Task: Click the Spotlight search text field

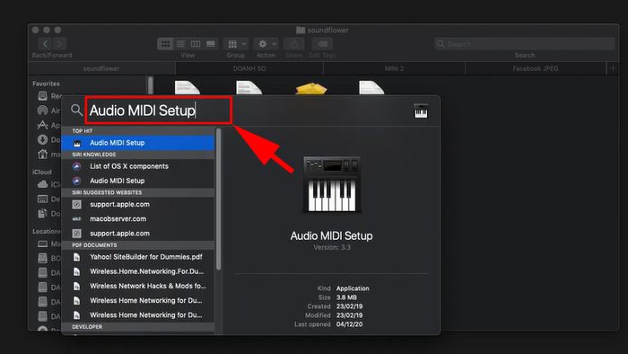Action: coord(159,111)
